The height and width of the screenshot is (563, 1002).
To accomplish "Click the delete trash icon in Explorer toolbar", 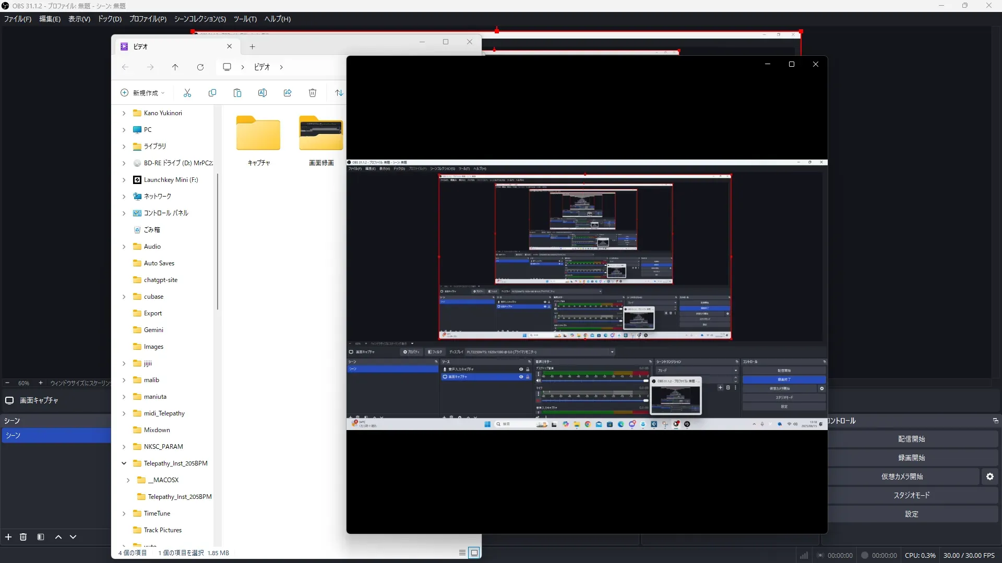I will [313, 93].
